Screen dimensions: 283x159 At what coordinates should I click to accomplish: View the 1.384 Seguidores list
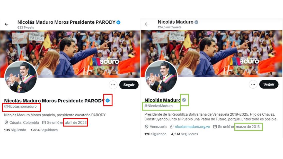(44, 130)
